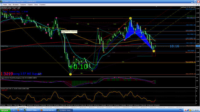Image resolution: width=200 pixels, height=112 pixels.
Task: Select the first EURUSD,H1 chart tab
Action: click(x=58, y=107)
